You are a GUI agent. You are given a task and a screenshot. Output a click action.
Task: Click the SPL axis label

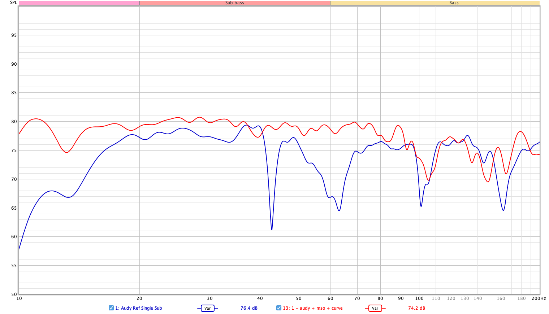13,3
